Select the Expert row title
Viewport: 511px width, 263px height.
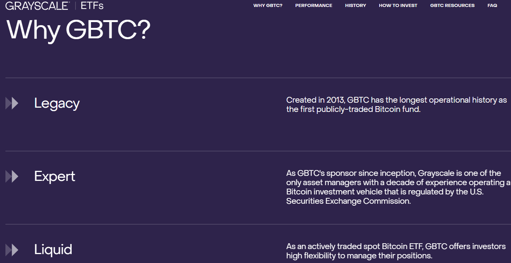point(55,176)
